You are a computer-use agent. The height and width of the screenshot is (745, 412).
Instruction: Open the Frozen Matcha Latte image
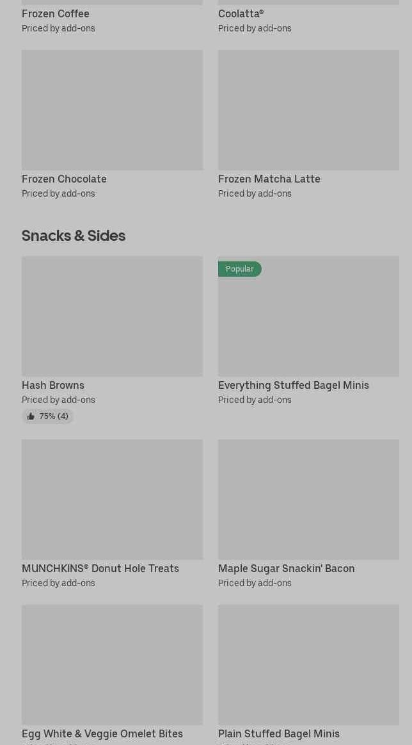pyautogui.click(x=308, y=110)
